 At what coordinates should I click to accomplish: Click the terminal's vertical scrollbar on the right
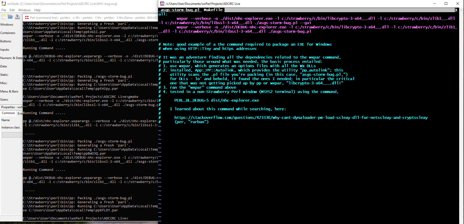pyautogui.click(x=461, y=114)
